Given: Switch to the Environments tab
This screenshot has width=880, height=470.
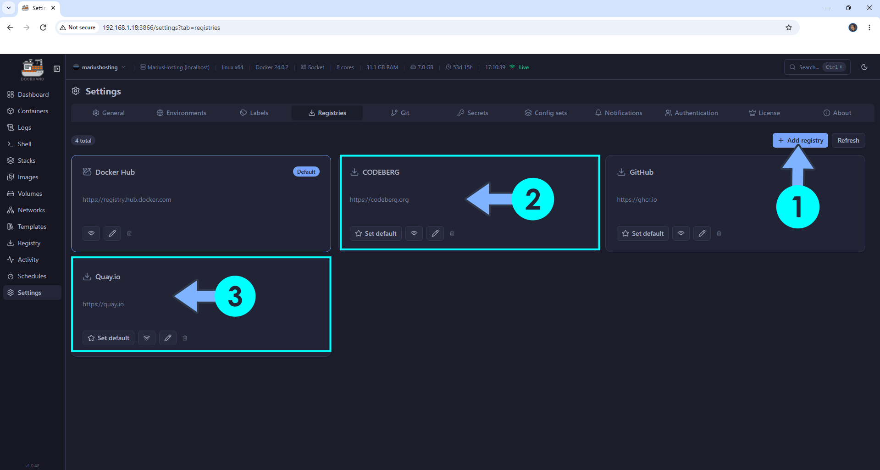Looking at the screenshot, I should coord(182,113).
